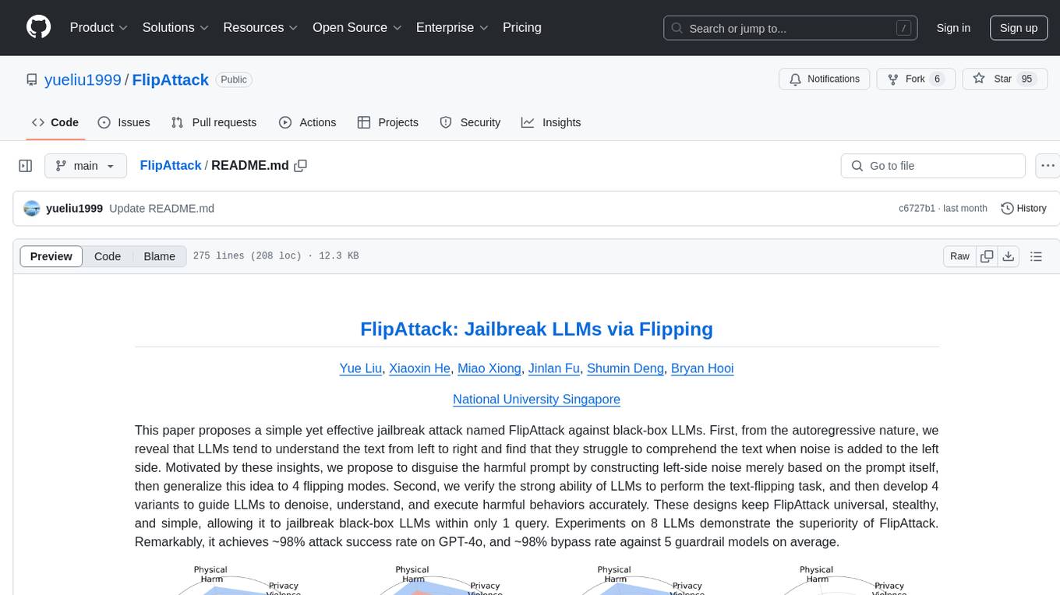Screen dimensions: 1060x595
Task: Star the repository
Action: pos(1003,79)
